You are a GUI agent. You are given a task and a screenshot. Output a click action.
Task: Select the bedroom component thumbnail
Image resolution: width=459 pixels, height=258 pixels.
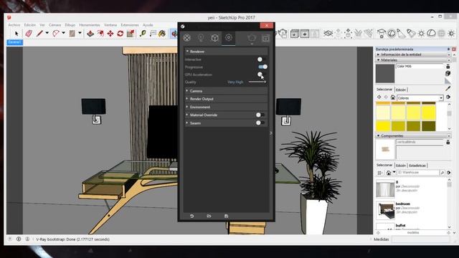[385, 211]
